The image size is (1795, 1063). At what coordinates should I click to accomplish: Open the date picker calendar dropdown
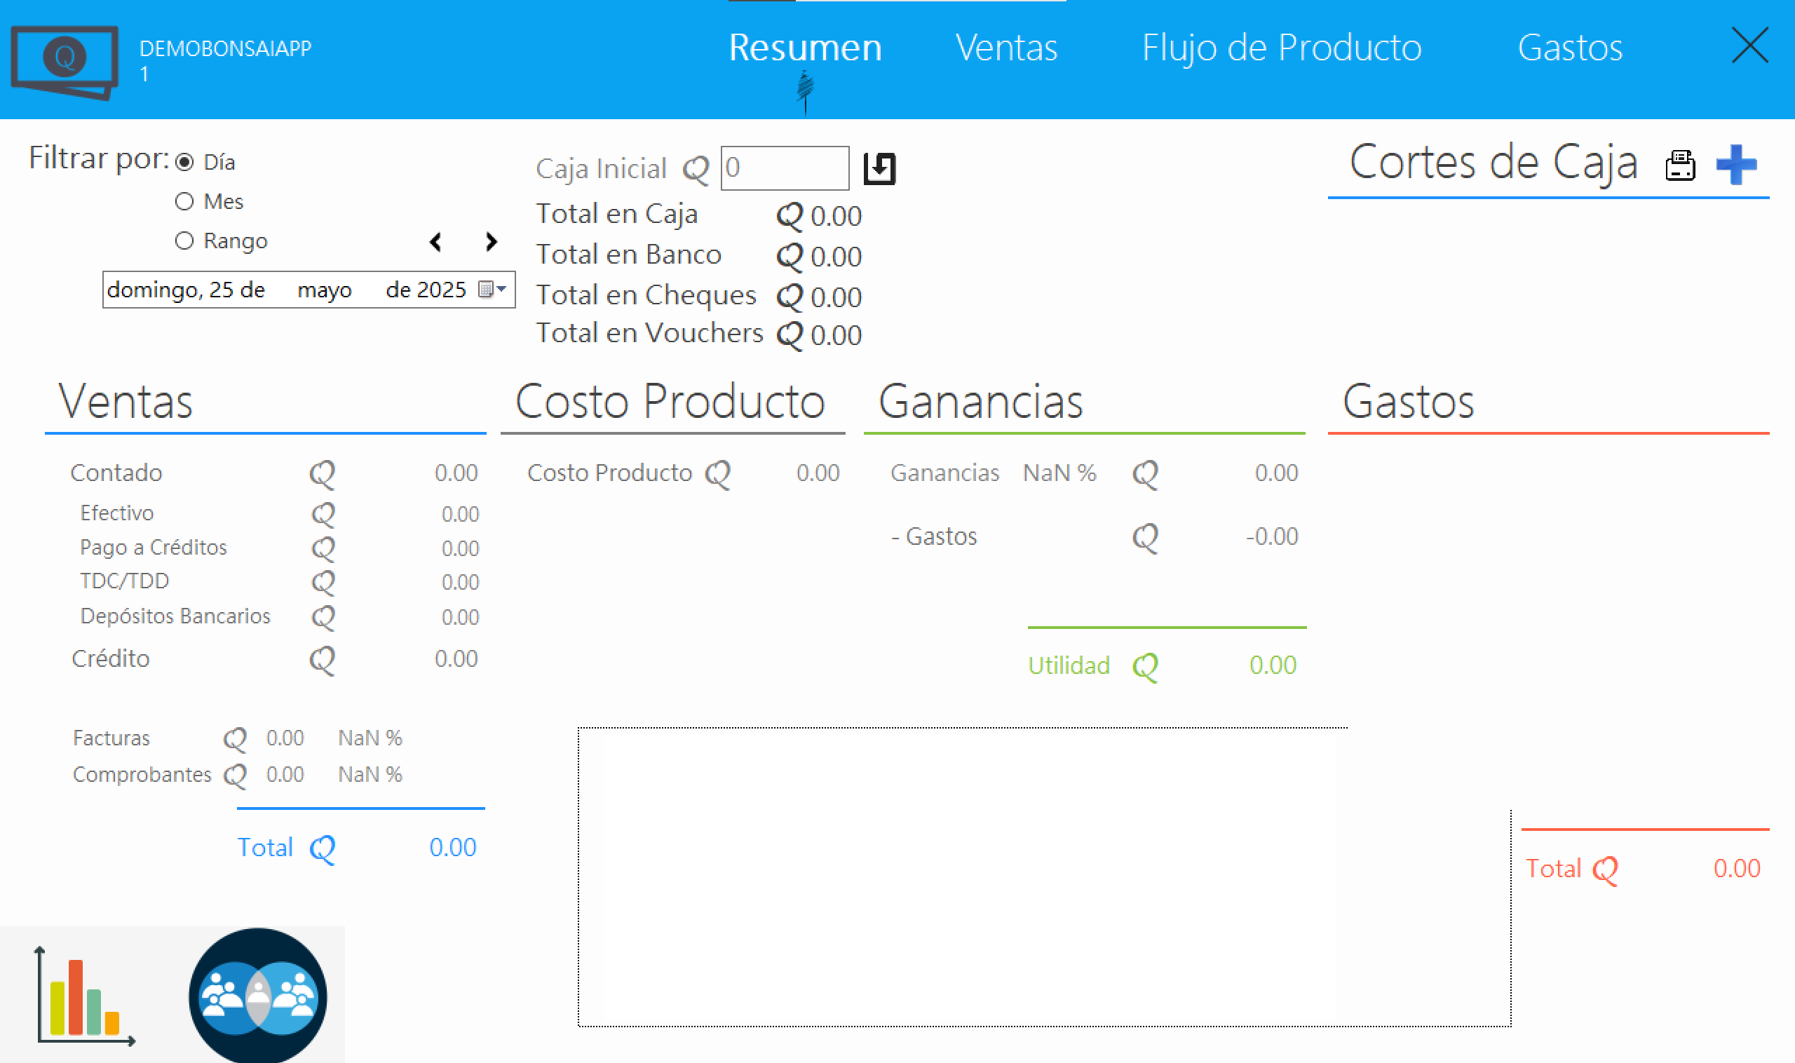pos(493,290)
